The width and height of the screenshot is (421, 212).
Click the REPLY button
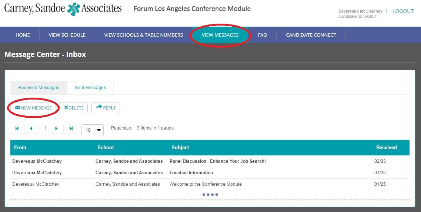point(106,108)
